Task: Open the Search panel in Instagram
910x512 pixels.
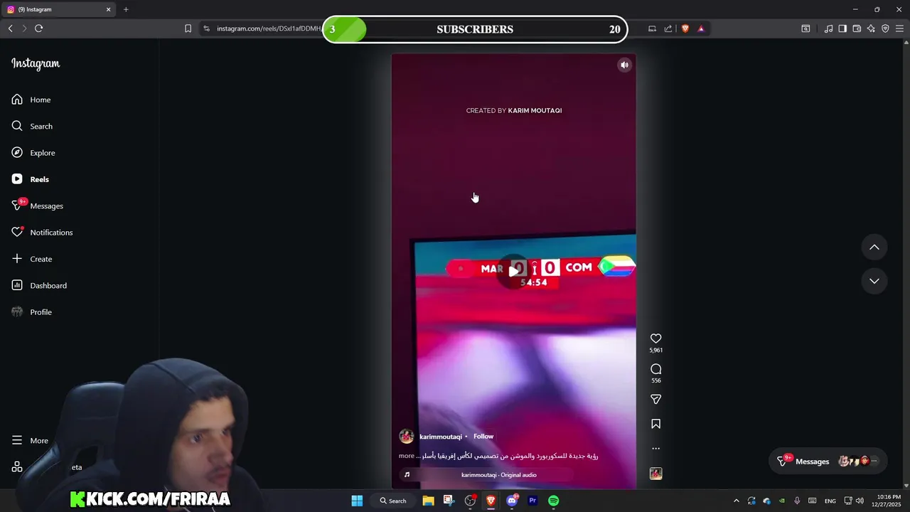Action: 32,126
